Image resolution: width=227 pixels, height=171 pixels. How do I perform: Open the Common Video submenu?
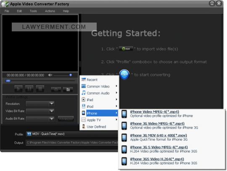pos(99,87)
